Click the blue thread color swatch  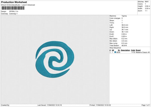pyautogui.click(x=115, y=52)
